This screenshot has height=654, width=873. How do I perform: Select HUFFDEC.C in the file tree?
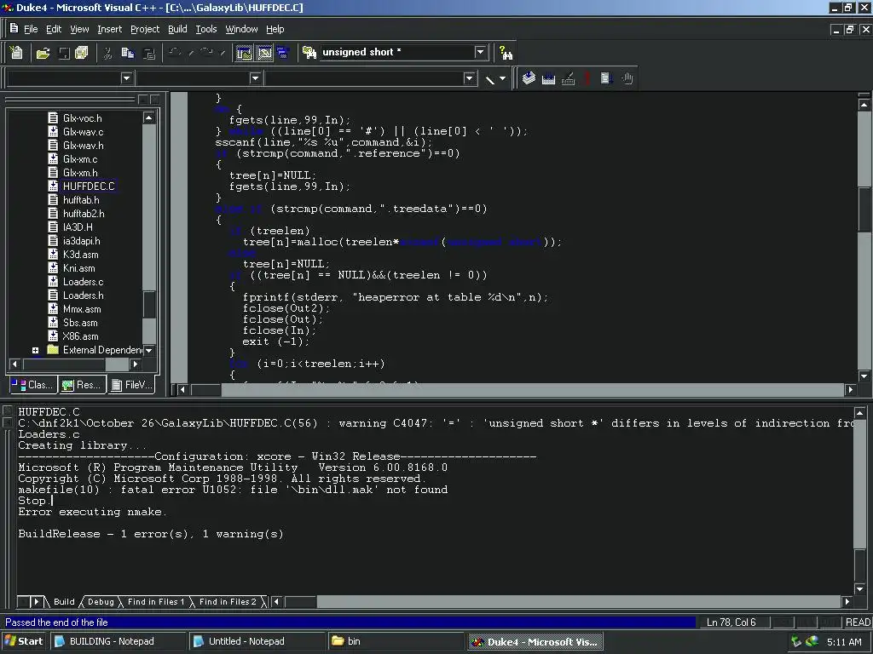[x=89, y=186]
